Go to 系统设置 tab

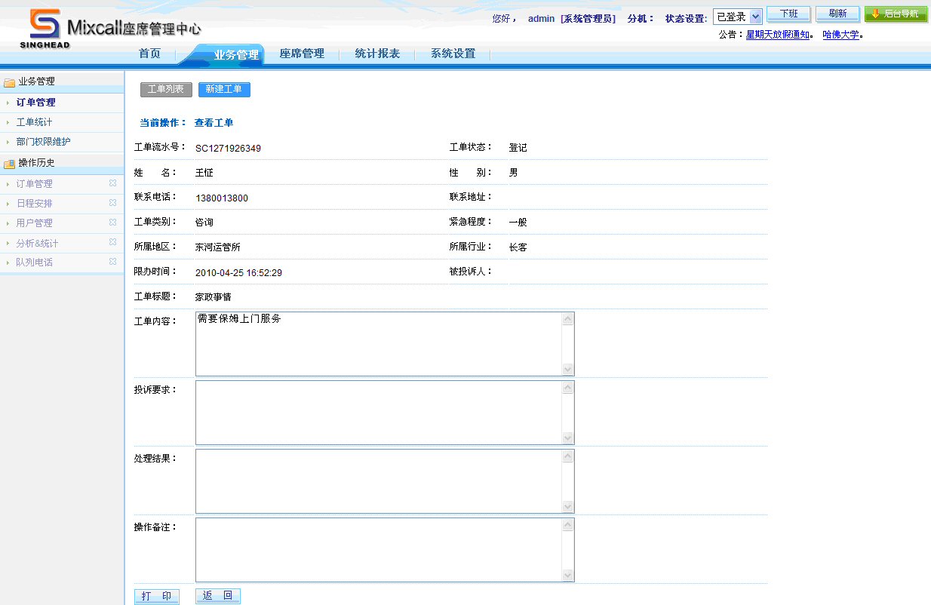453,54
